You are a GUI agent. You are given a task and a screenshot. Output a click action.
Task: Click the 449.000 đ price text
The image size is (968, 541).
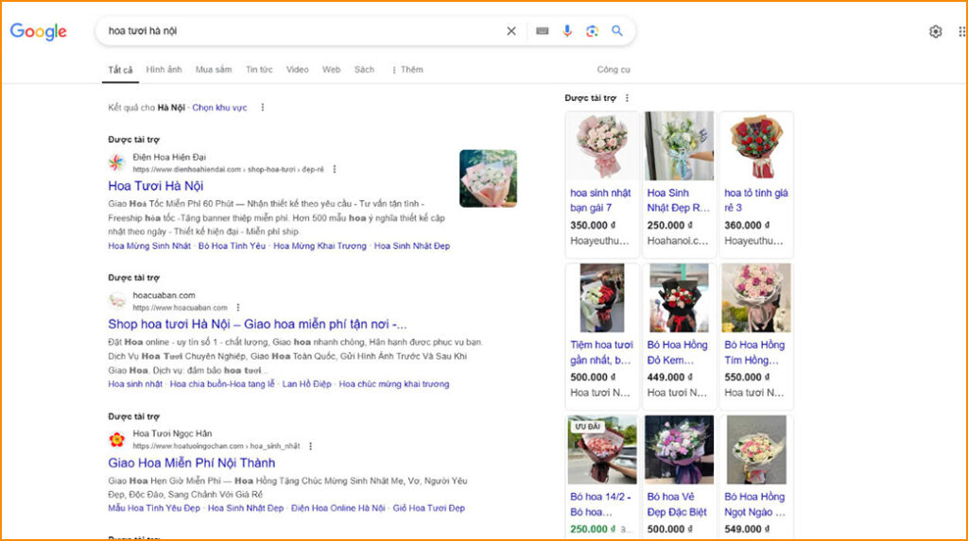click(670, 377)
